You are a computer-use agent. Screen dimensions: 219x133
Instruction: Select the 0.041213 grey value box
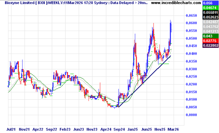pyautogui.click(x=211, y=31)
